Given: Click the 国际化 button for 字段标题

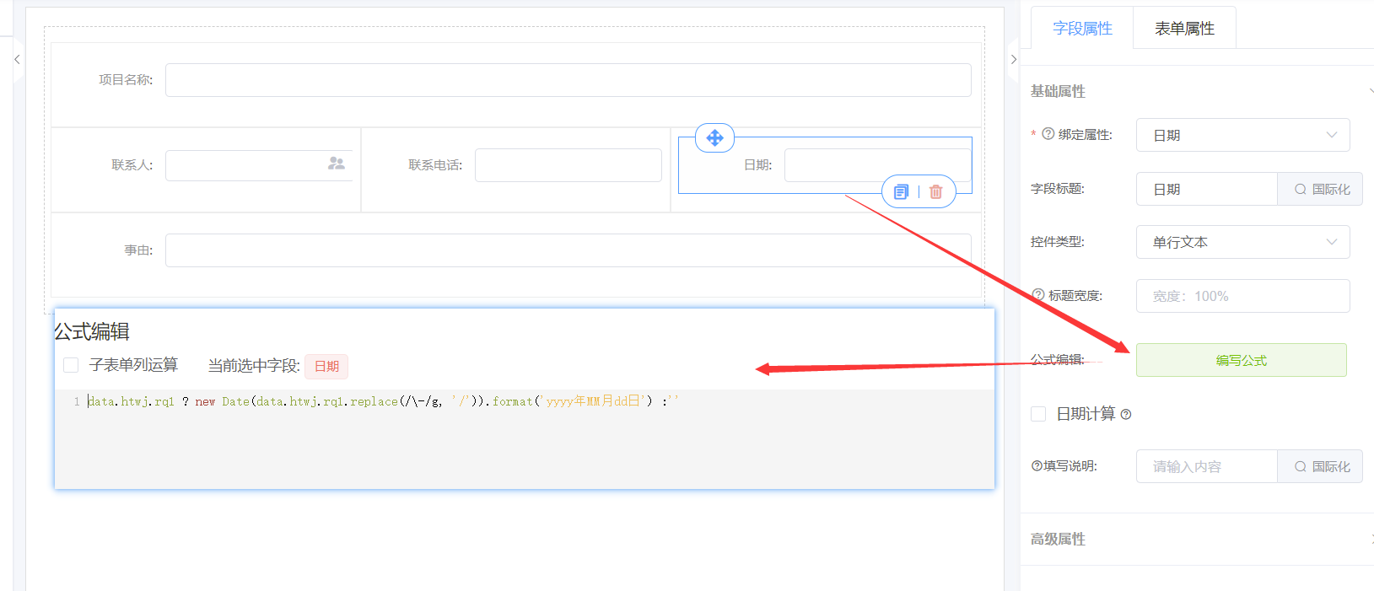Looking at the screenshot, I should [1320, 189].
